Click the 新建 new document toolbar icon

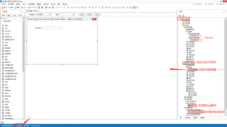pyautogui.click(x=15, y=7)
